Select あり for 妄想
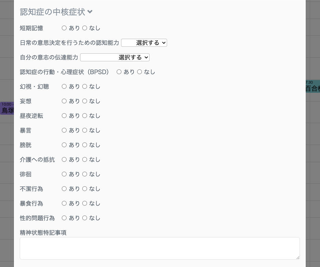The width and height of the screenshot is (320, 267). click(64, 101)
